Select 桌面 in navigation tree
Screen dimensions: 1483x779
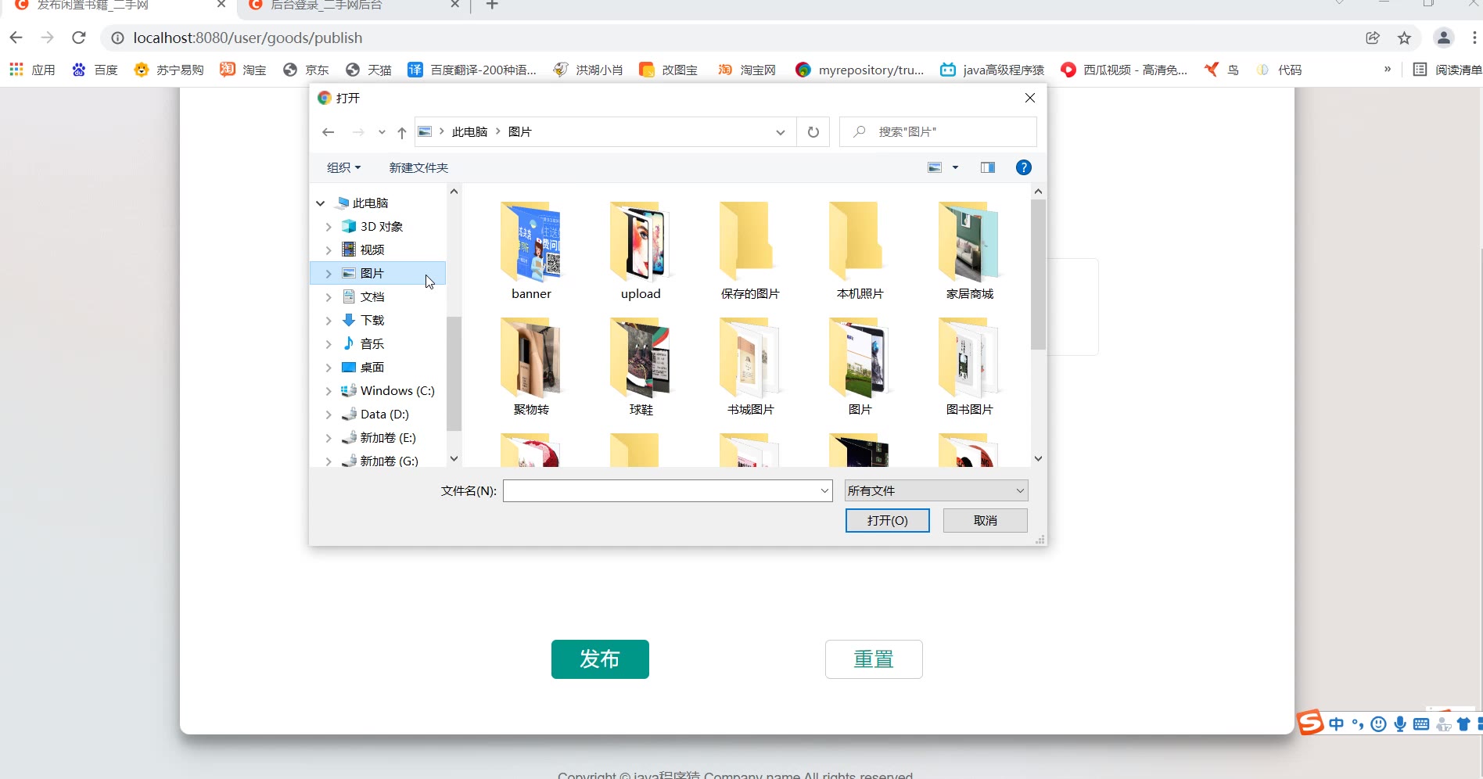(x=372, y=367)
